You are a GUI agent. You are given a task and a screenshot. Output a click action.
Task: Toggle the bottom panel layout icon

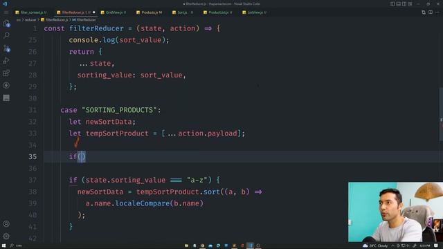(399, 4)
